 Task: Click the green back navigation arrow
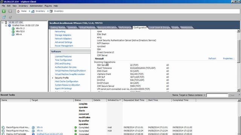point(4,11)
